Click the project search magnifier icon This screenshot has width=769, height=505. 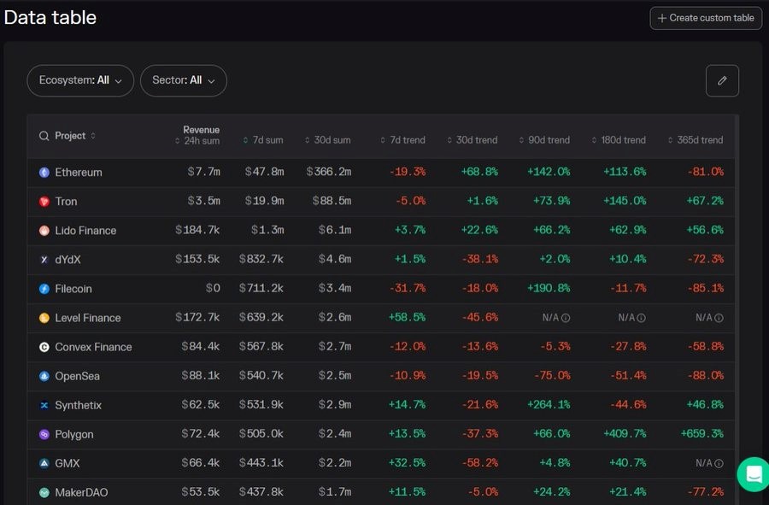click(x=44, y=136)
